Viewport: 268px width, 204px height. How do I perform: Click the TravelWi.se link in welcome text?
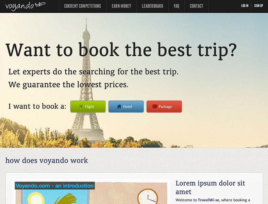click(x=208, y=200)
